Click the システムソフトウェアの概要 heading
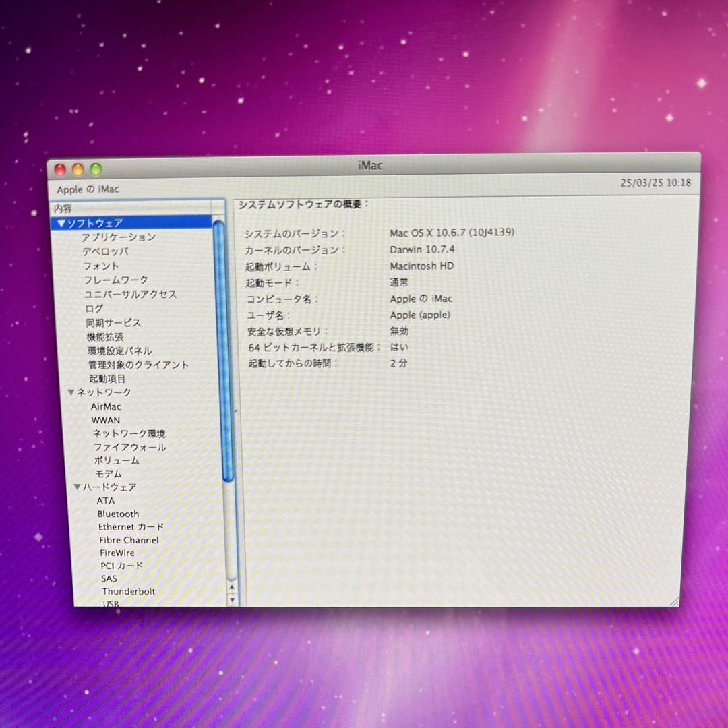728x728 pixels. pos(303,204)
